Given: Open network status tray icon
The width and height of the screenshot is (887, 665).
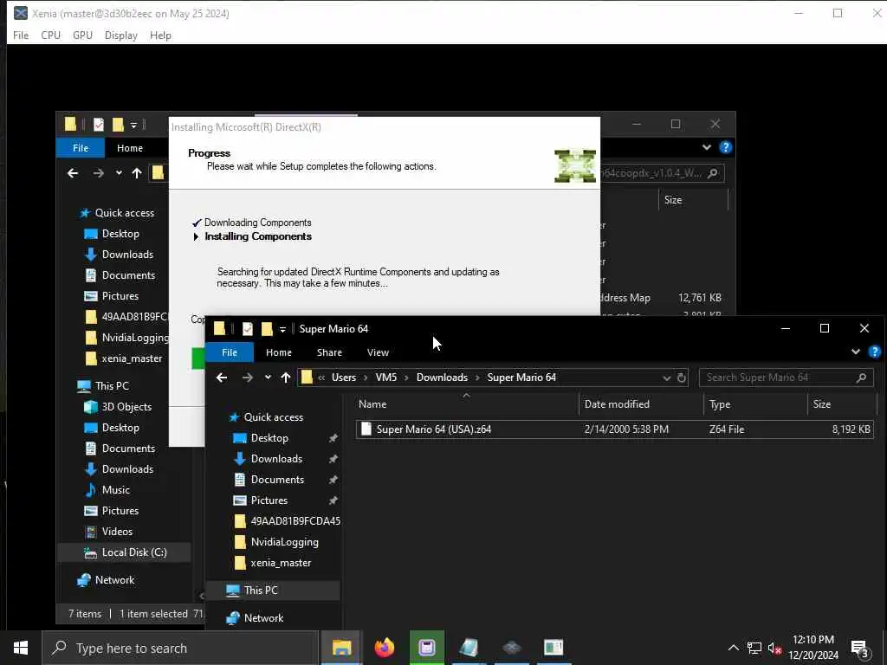Looking at the screenshot, I should coord(754,648).
